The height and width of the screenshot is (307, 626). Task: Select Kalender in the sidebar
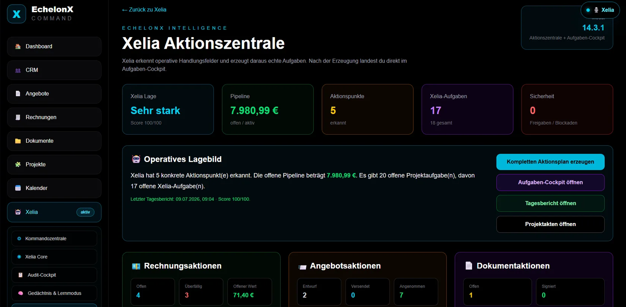[54, 188]
